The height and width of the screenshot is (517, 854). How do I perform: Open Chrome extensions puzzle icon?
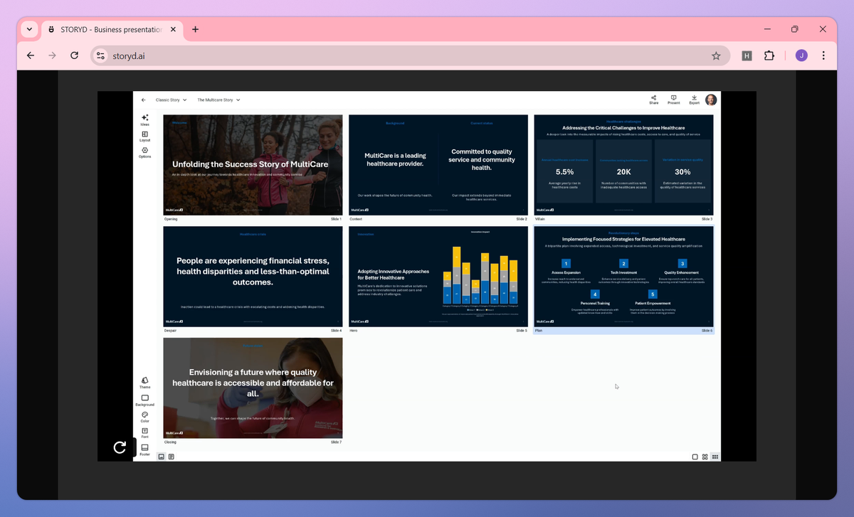[x=769, y=55]
